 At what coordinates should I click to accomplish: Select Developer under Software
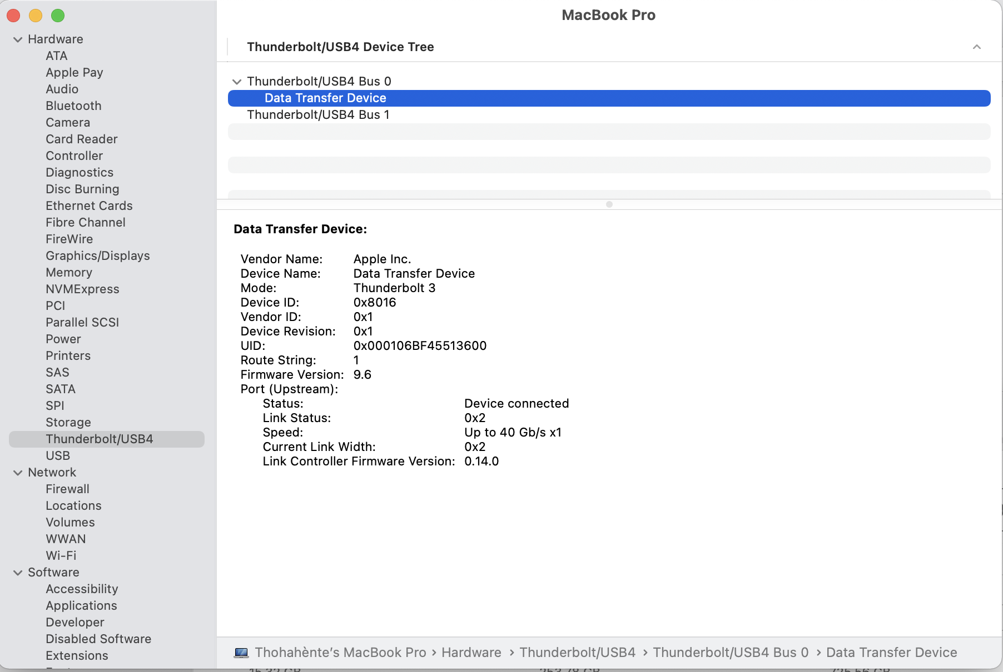(75, 623)
